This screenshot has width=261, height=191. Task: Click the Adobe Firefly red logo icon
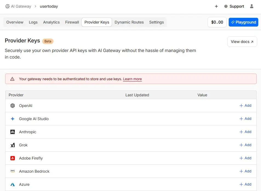[x=13, y=158]
